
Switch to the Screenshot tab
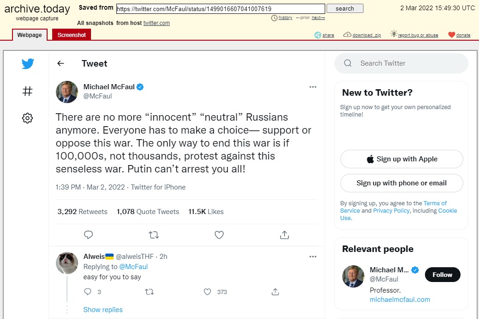(72, 35)
